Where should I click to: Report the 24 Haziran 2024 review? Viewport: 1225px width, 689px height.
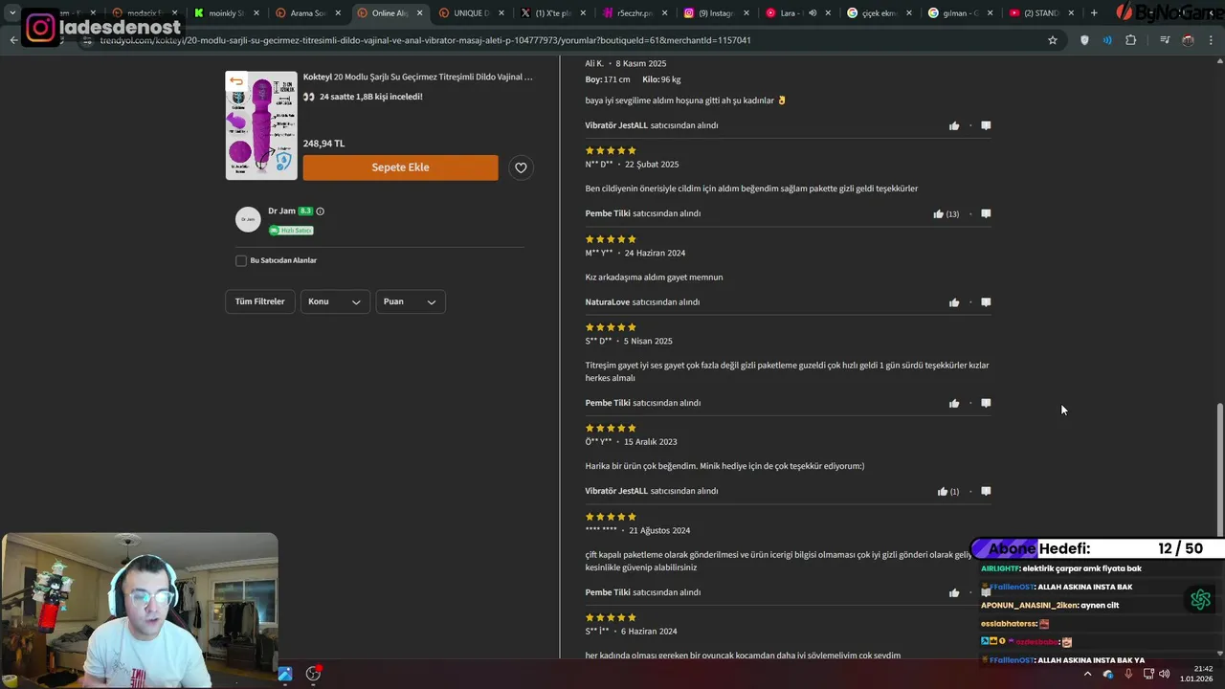pyautogui.click(x=986, y=302)
